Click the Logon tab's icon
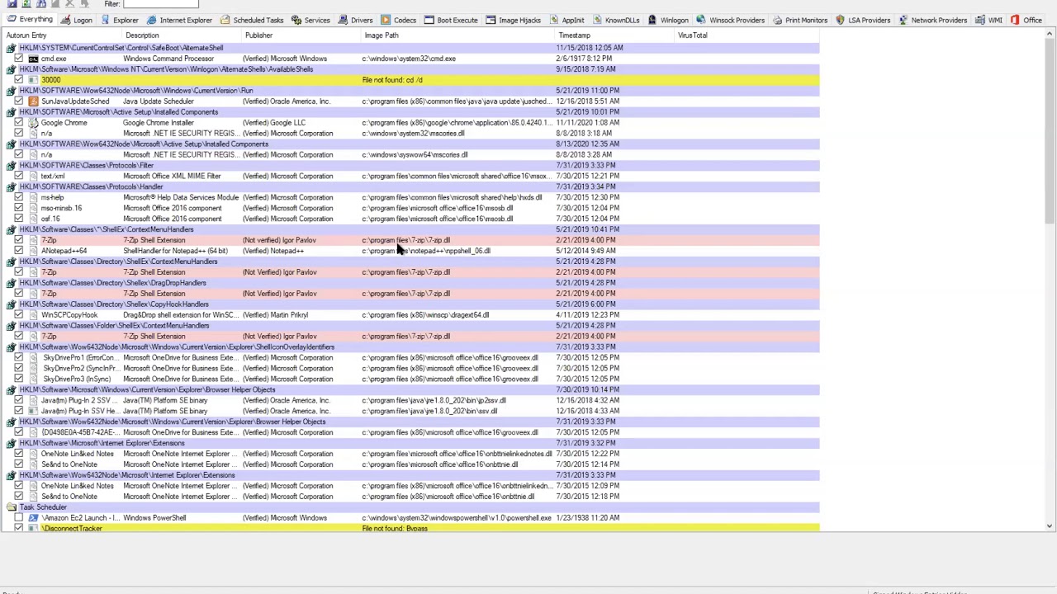 point(66,20)
